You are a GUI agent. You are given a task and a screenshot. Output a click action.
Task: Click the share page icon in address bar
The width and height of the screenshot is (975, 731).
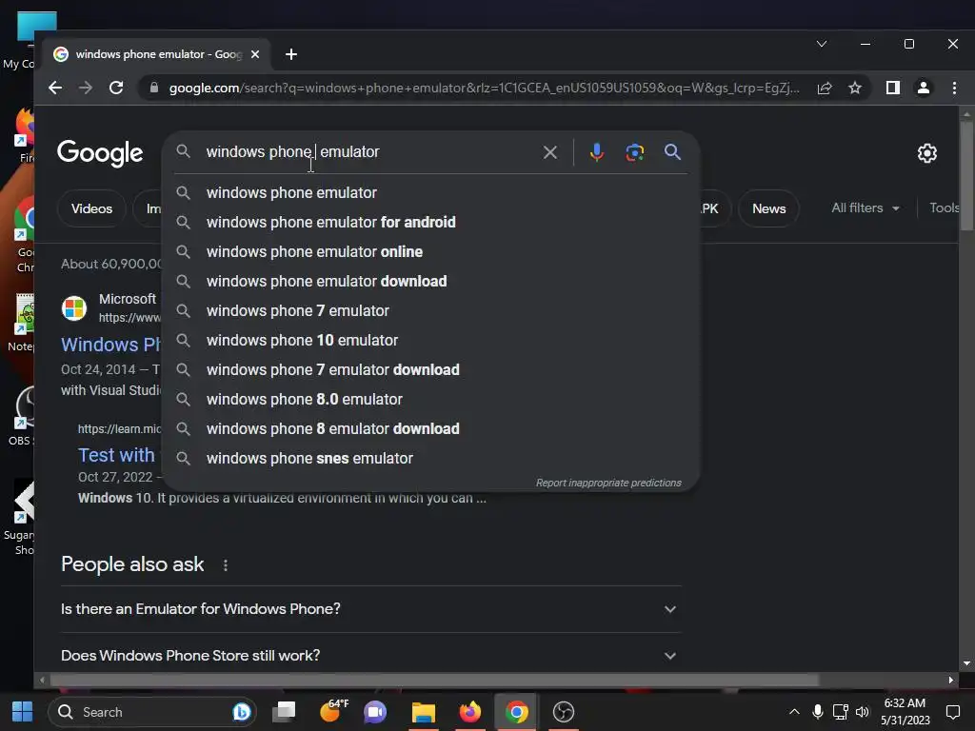click(x=825, y=88)
